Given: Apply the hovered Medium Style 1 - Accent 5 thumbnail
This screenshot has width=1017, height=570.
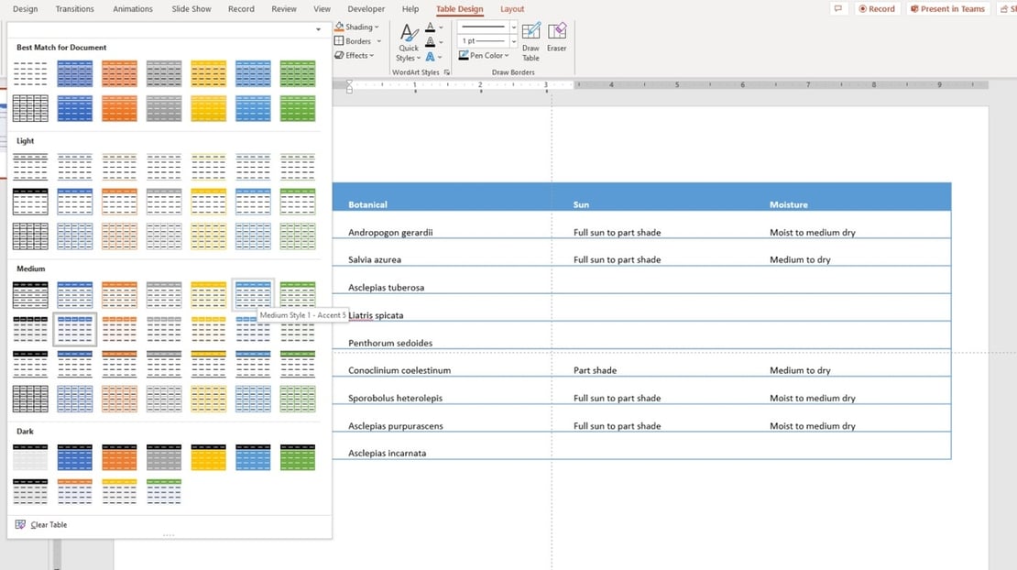Looking at the screenshot, I should (x=253, y=294).
